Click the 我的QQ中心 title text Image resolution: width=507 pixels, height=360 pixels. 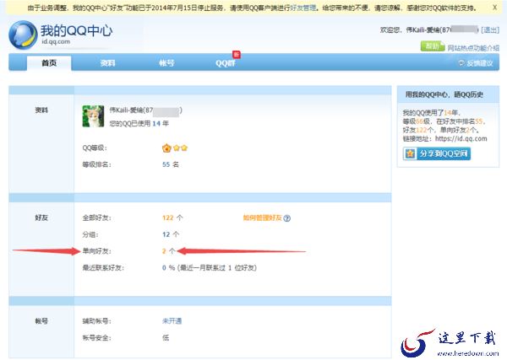point(77,31)
